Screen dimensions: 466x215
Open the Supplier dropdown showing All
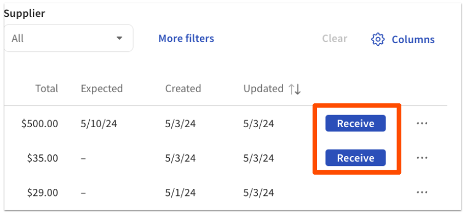[x=68, y=38]
